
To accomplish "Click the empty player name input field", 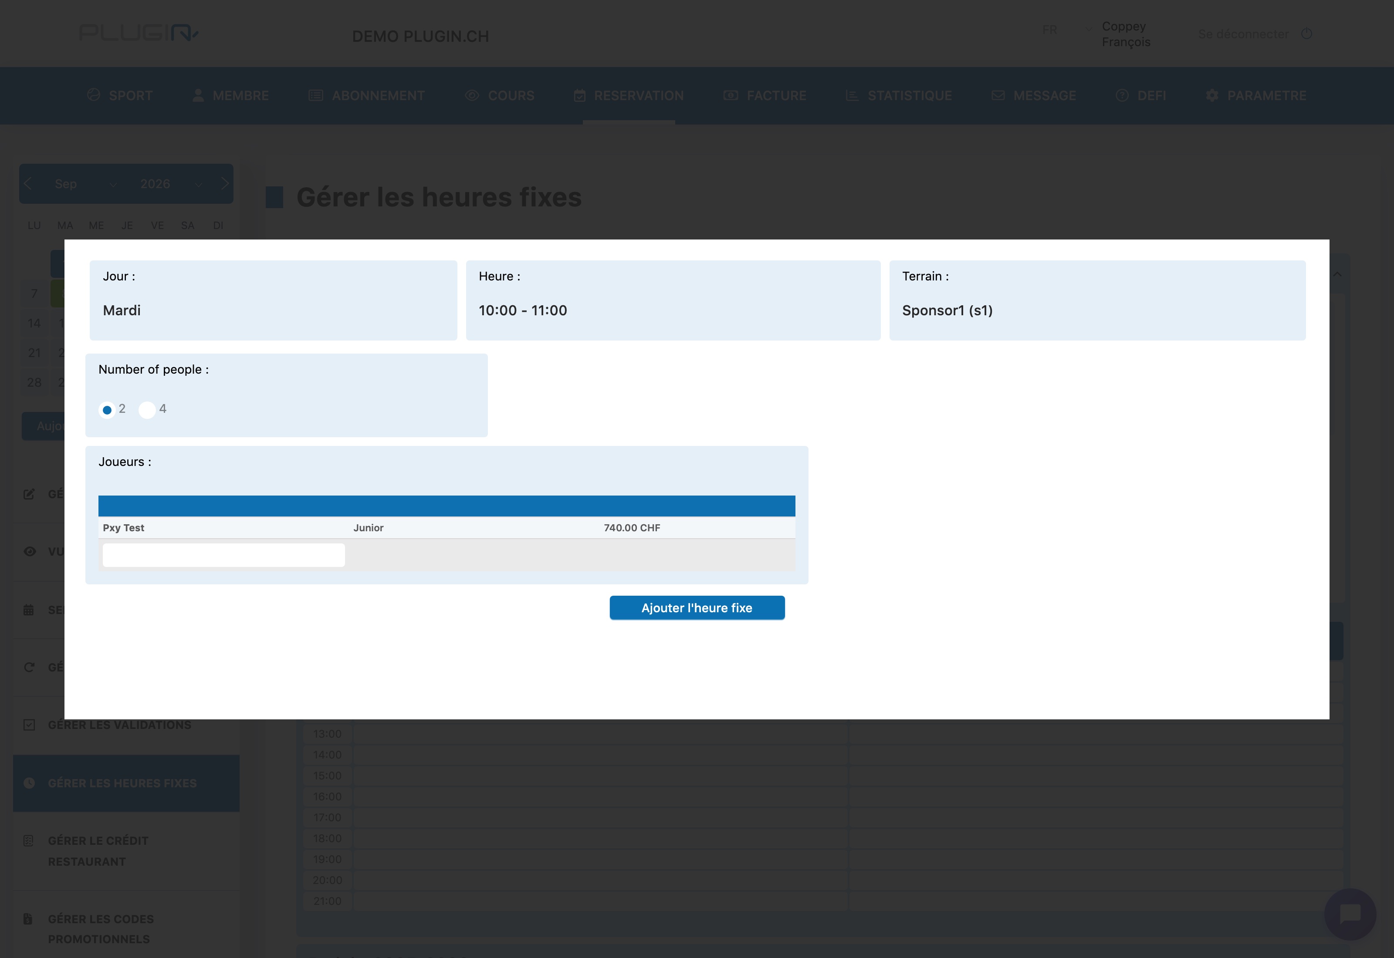I will pyautogui.click(x=223, y=555).
